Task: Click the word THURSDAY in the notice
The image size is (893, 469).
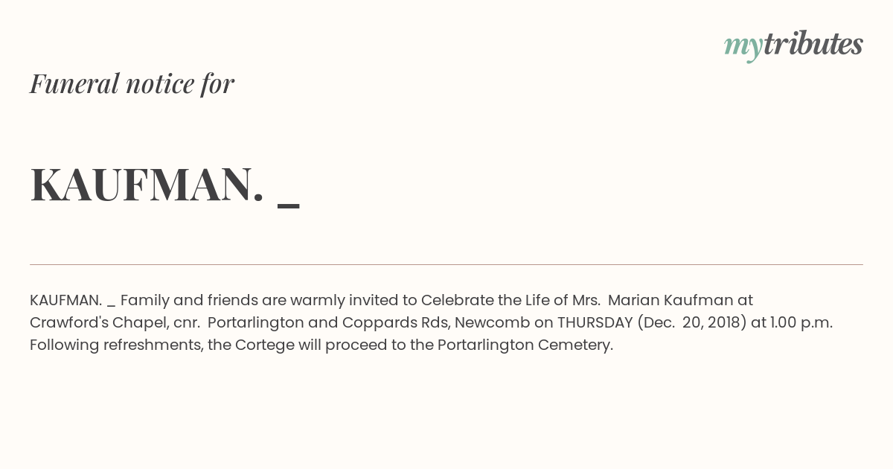Action: pyautogui.click(x=595, y=322)
